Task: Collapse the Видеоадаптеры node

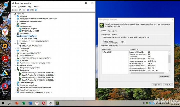Action: tap(15, 26)
